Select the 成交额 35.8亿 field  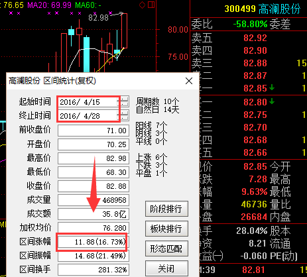click(93, 214)
